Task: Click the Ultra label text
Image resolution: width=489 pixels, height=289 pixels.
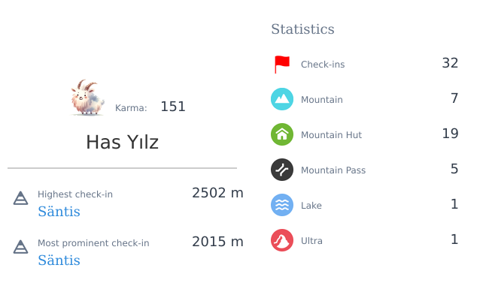Action: coord(311,241)
